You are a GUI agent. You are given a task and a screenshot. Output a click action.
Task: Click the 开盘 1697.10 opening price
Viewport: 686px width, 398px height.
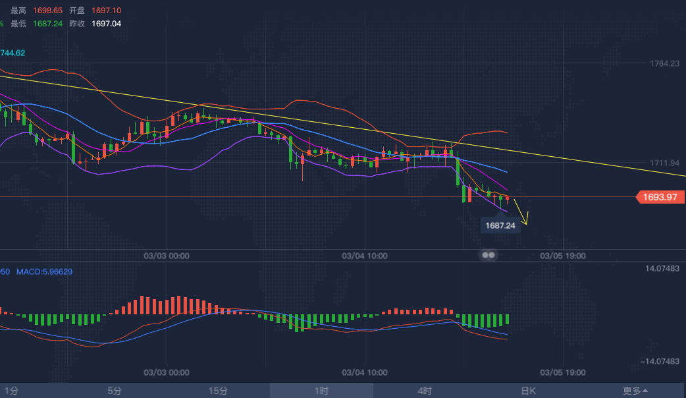pyautogui.click(x=107, y=11)
